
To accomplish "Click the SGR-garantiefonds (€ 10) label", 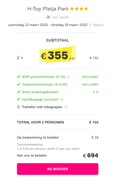I will (44, 77).
